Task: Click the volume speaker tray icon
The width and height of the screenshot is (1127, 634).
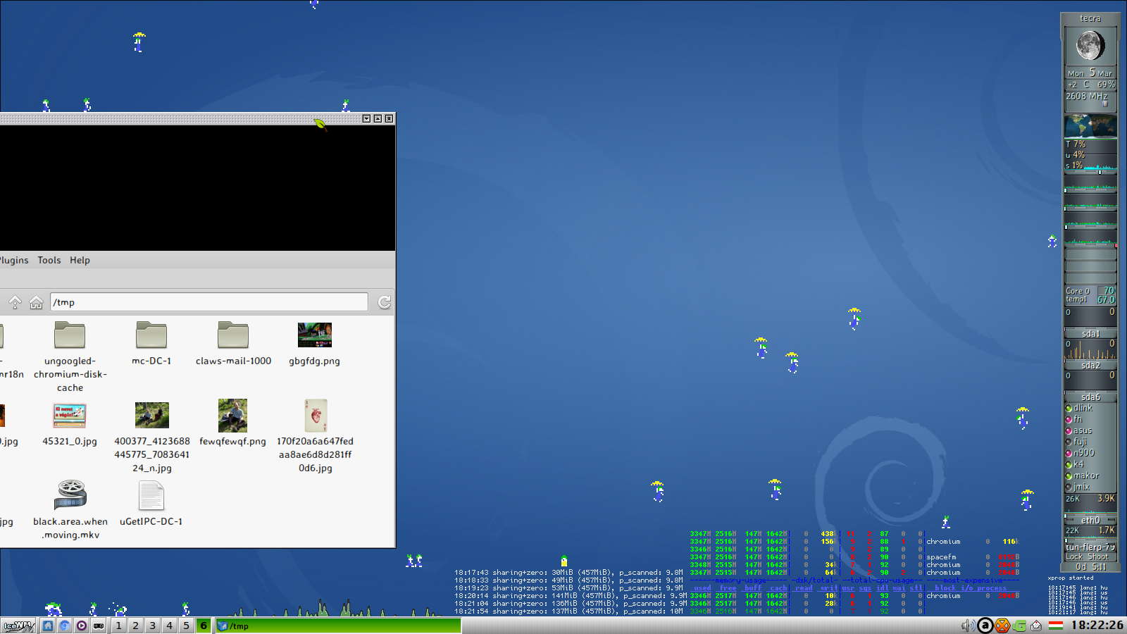Action: [x=968, y=626]
